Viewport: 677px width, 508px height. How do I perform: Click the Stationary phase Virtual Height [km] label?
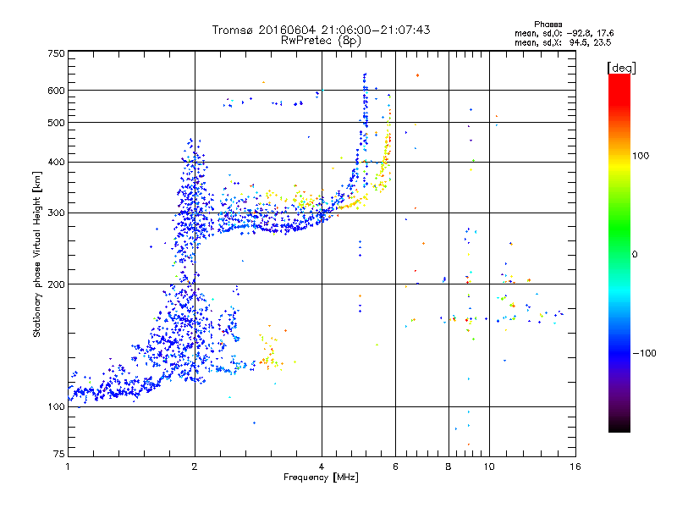pyautogui.click(x=37, y=255)
